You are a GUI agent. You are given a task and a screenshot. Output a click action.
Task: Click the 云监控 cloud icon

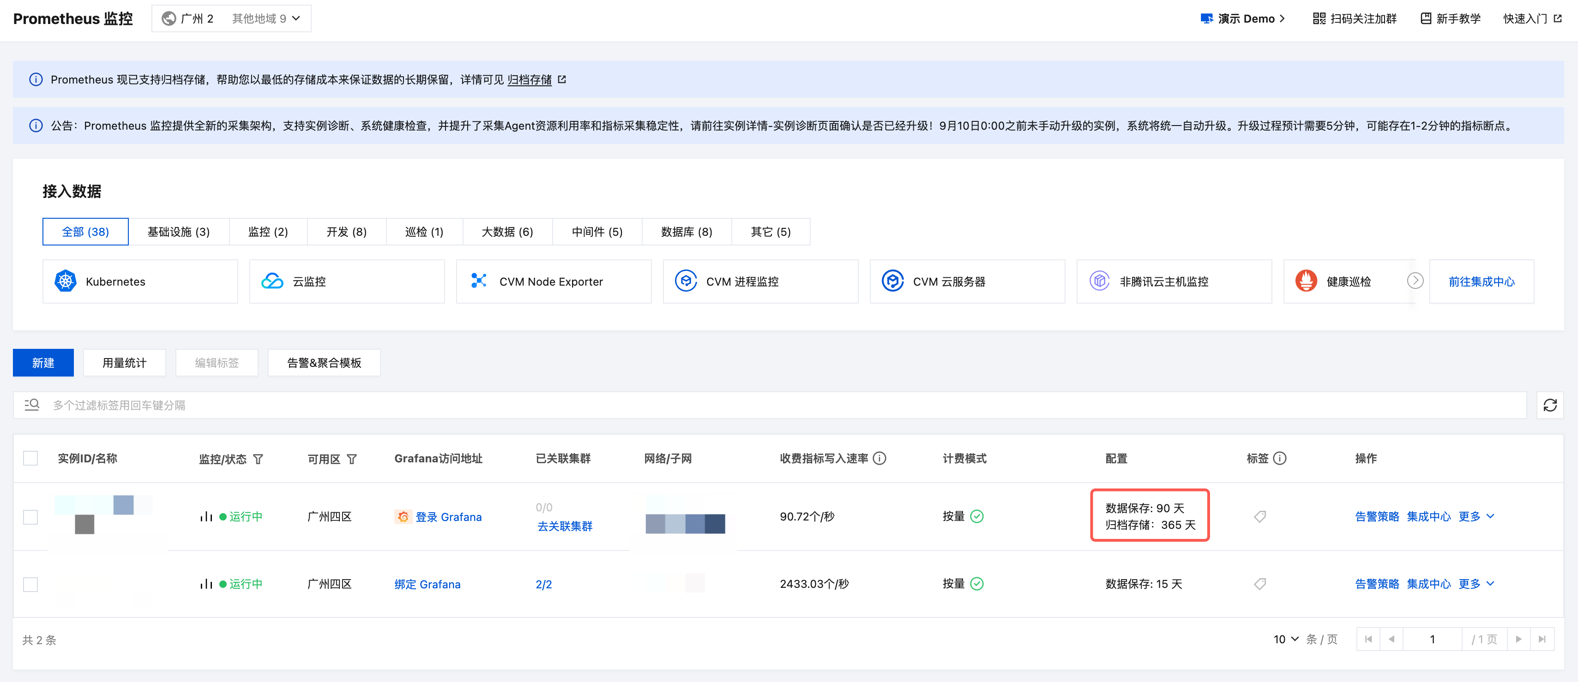tap(272, 281)
